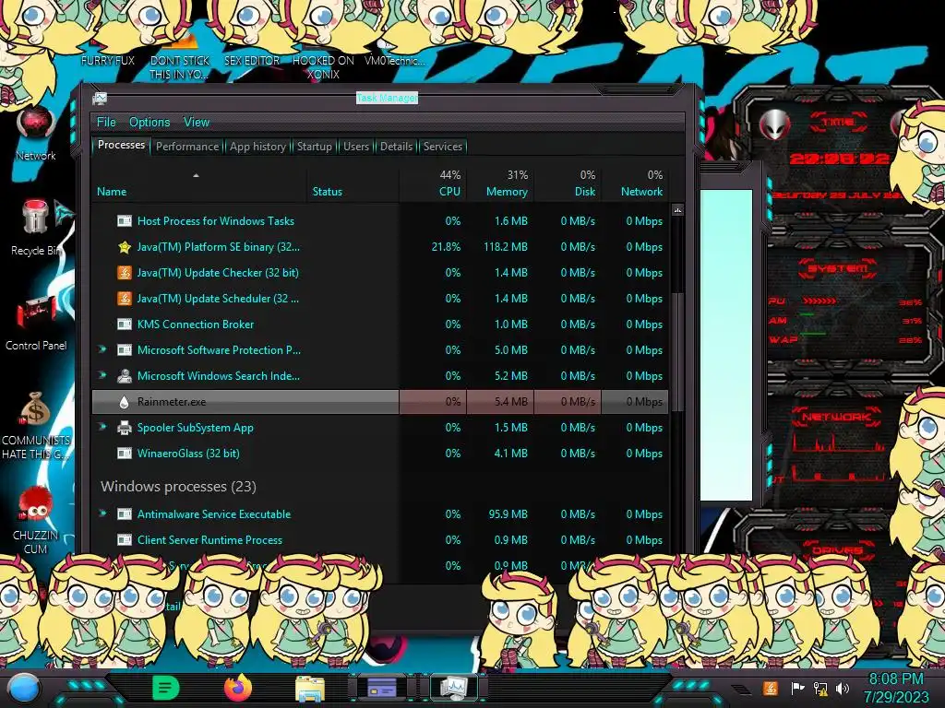Click the Spooler SubSystem App printer icon
Viewport: 945px width, 708px height.
coord(125,428)
